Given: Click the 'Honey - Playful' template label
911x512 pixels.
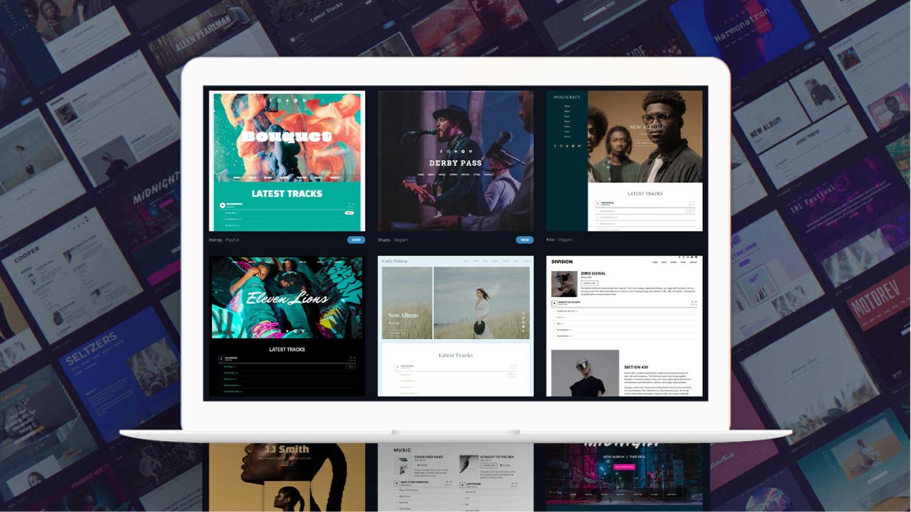Looking at the screenshot, I should pos(224,240).
